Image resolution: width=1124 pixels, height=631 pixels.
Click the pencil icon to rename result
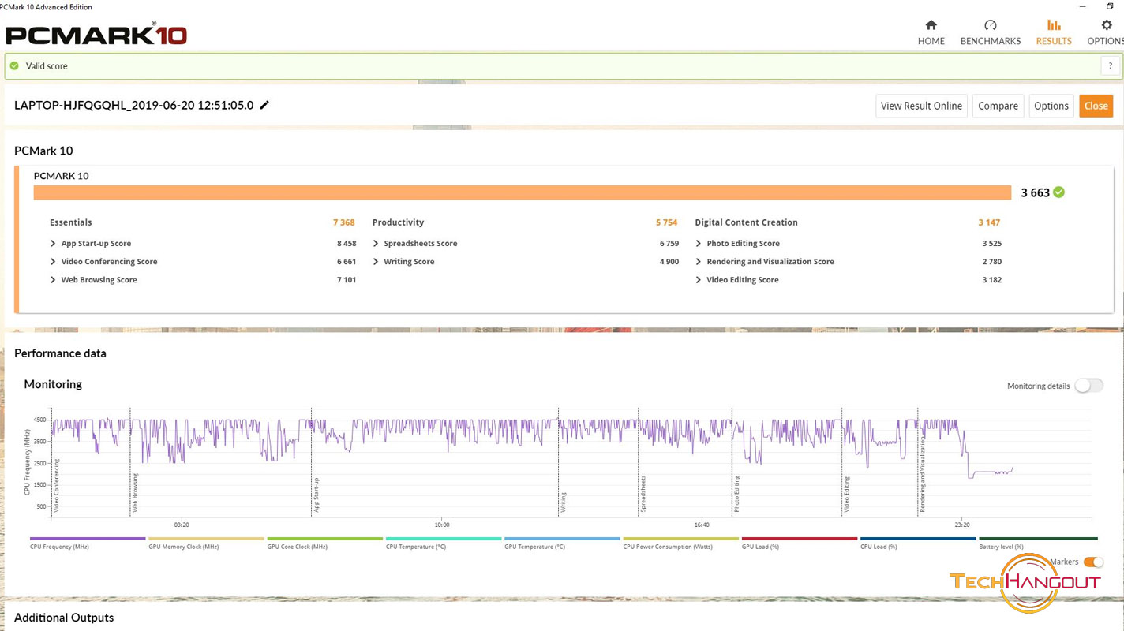point(264,105)
